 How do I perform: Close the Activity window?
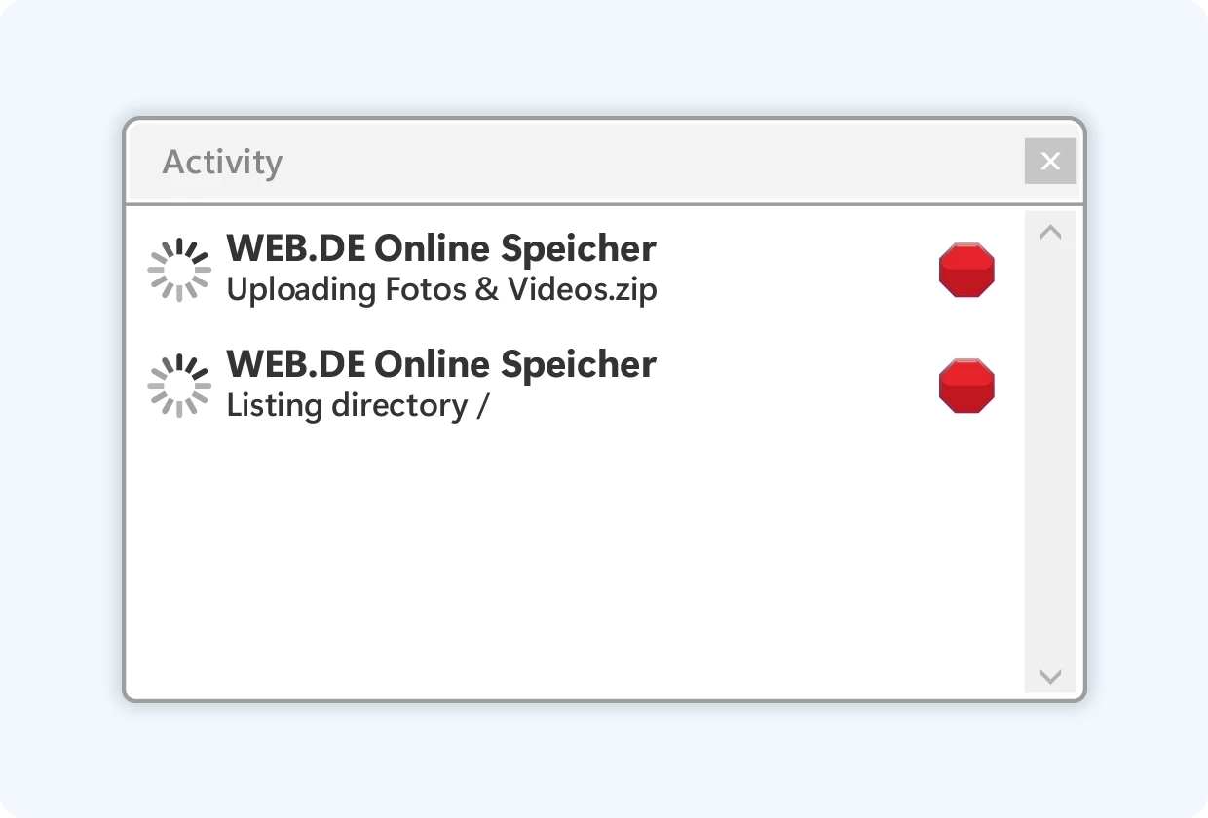[x=1049, y=161]
